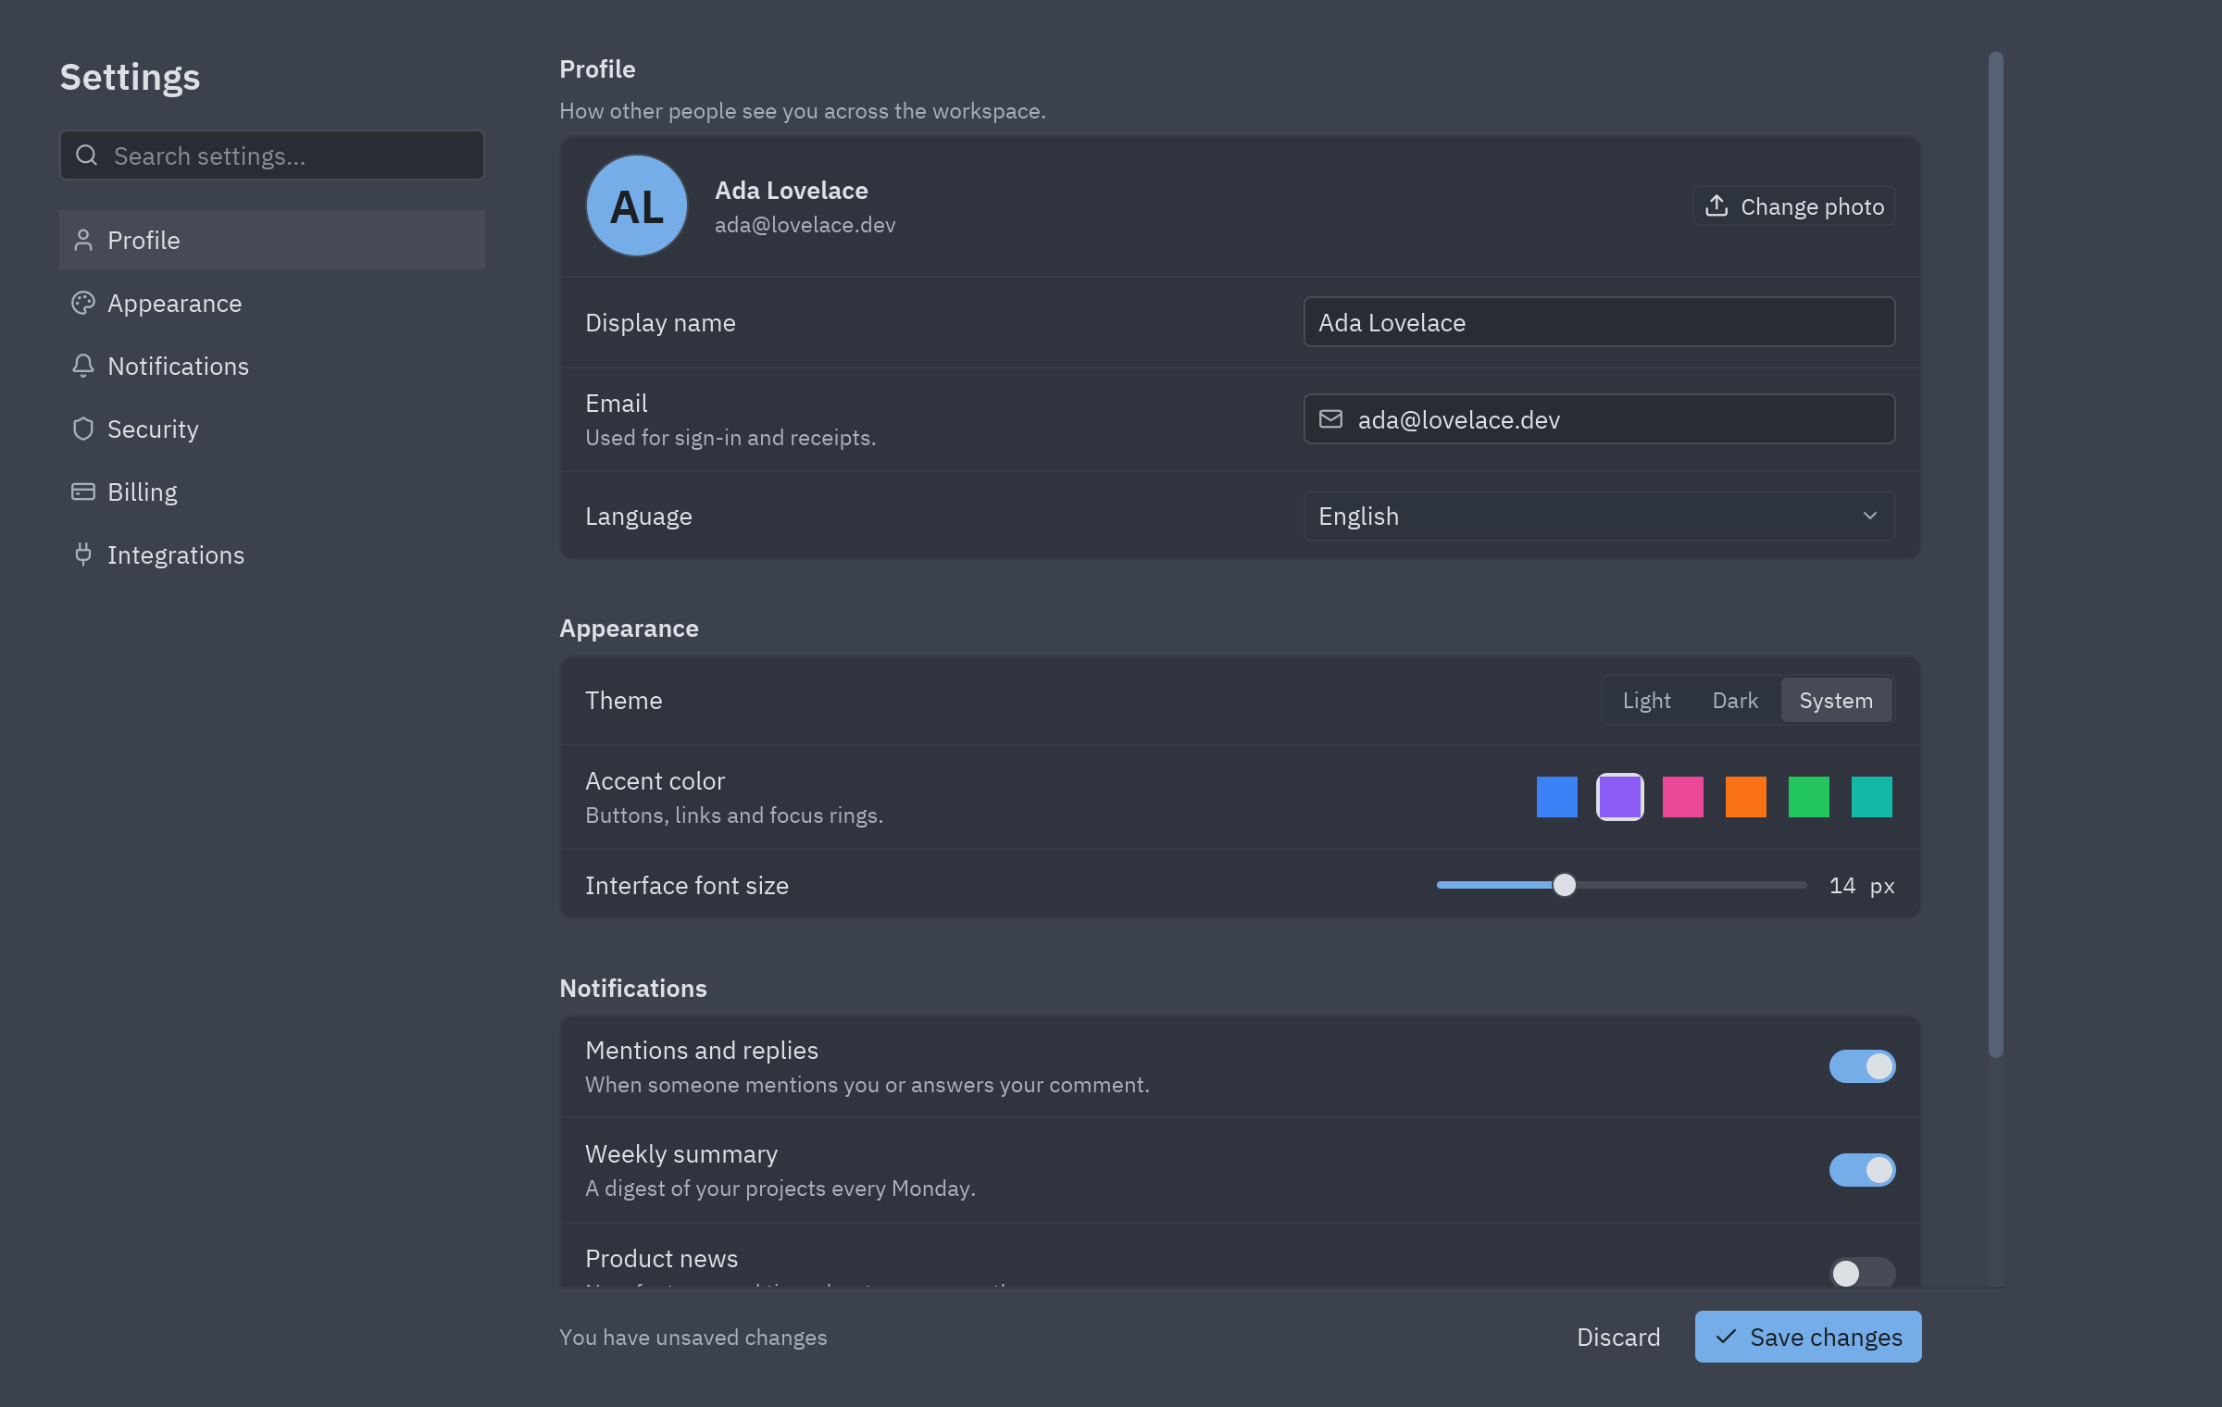The image size is (2222, 1407).
Task: Click the chevron arrow of Language dropdown
Action: point(1870,516)
